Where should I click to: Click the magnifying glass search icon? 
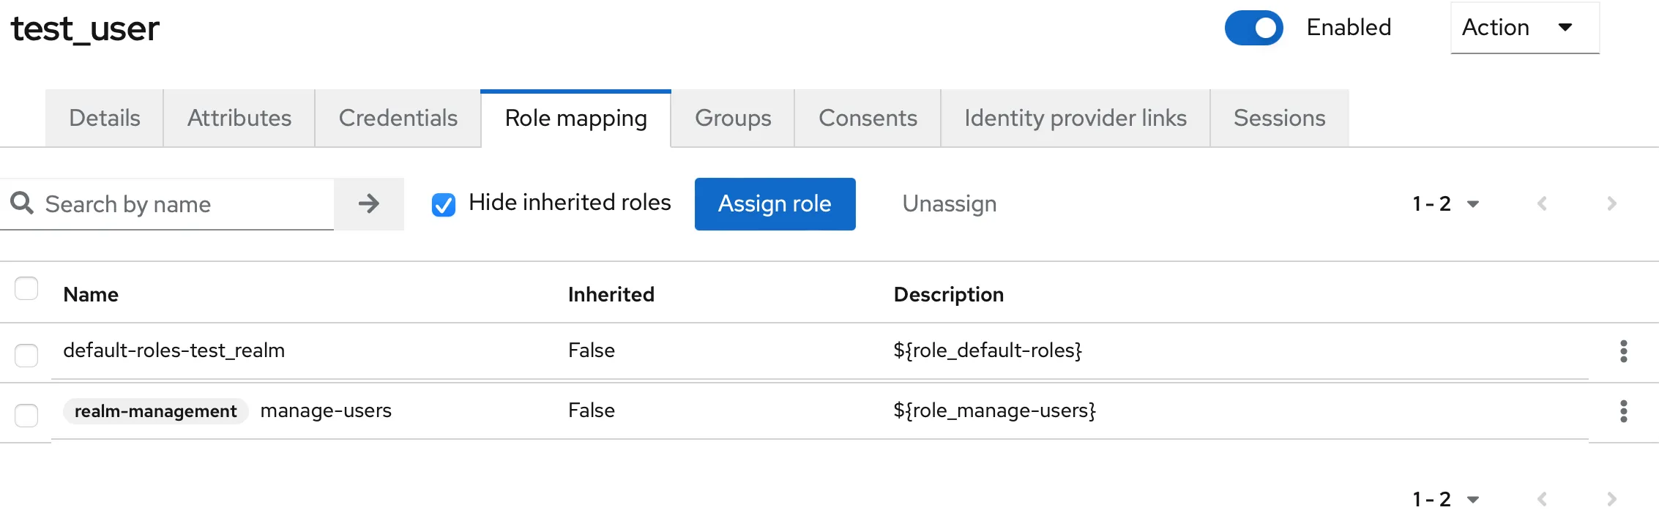(22, 203)
